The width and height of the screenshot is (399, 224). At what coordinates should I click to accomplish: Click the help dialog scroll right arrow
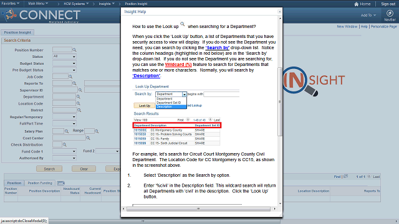click(x=274, y=209)
